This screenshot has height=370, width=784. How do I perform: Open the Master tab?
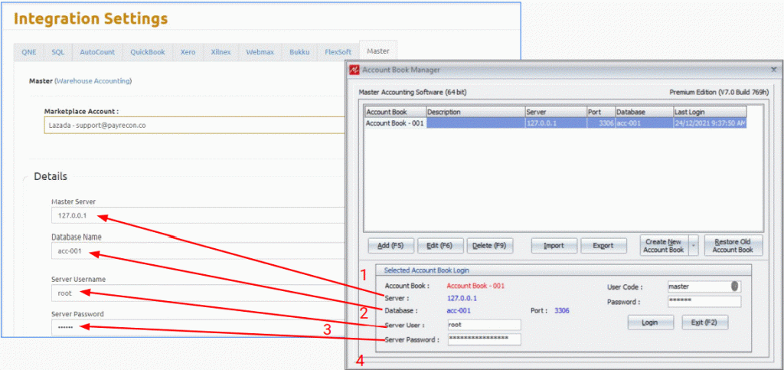[378, 51]
